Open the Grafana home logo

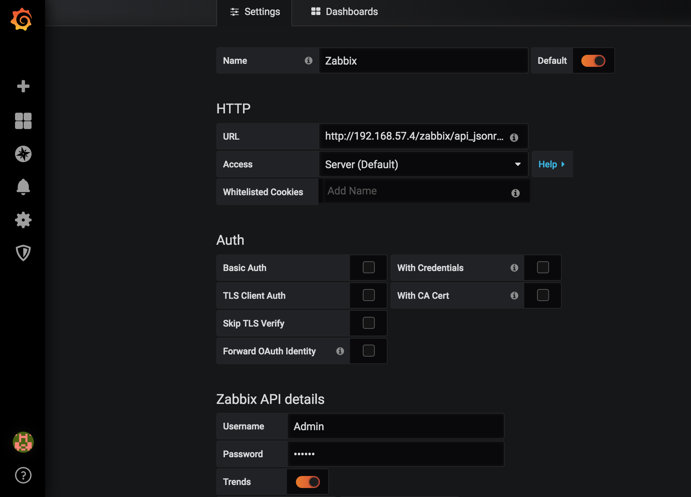(21, 19)
